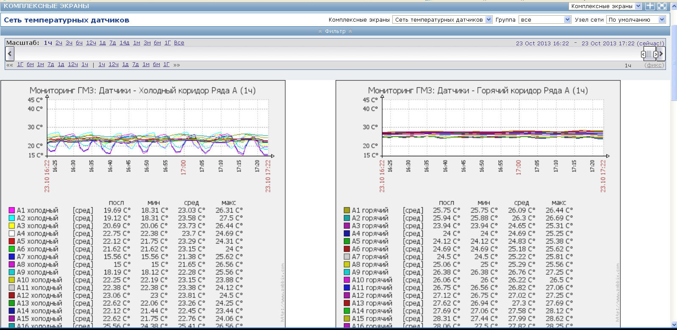Image resolution: width=677 pixels, height=330 pixels.
Task: Select the current 1ч scale option
Action: 48,43
